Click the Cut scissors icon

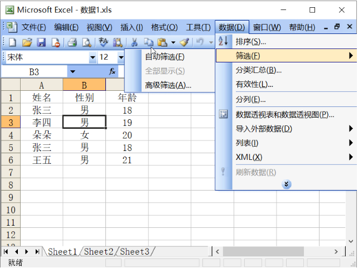click(134, 42)
